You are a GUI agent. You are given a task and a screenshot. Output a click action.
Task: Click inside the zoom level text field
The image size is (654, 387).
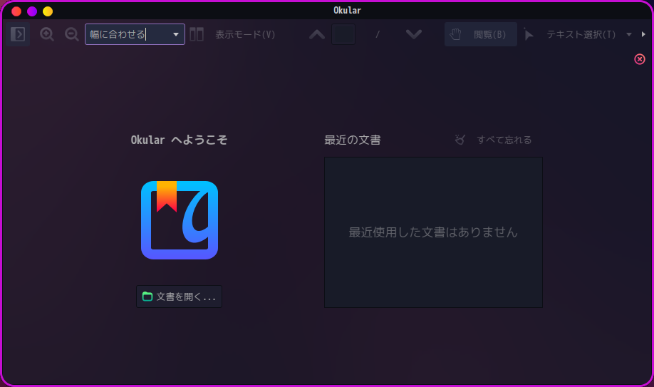click(x=128, y=34)
